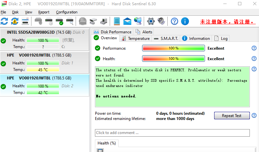Click the sound speaker toolbar icon
259x152 pixels.
tap(161, 22)
